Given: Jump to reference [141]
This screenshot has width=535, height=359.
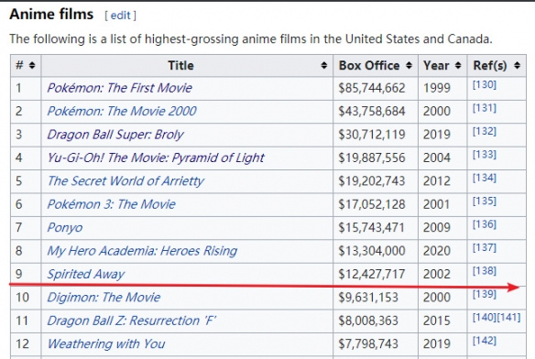Looking at the screenshot, I should pos(508,318).
